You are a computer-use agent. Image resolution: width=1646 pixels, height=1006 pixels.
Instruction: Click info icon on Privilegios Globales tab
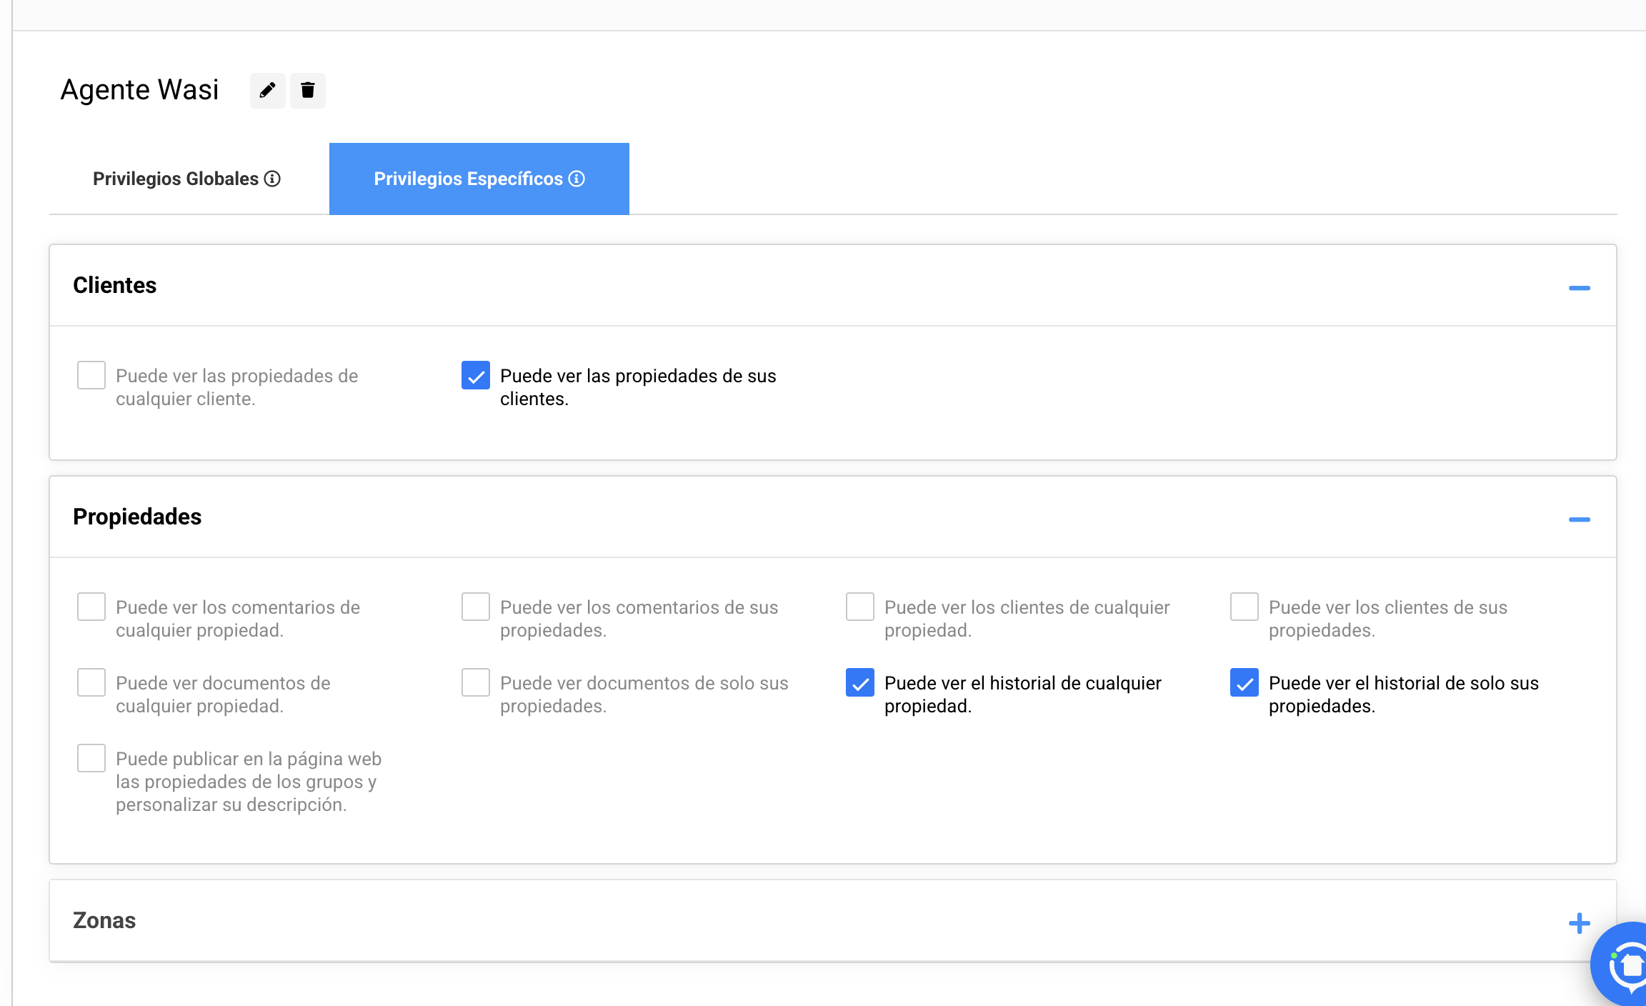click(x=272, y=179)
